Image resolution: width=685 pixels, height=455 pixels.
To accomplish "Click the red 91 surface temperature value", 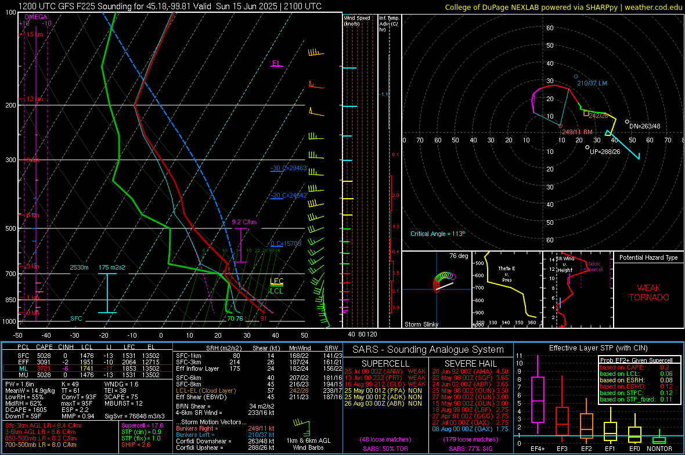I will click(x=264, y=318).
